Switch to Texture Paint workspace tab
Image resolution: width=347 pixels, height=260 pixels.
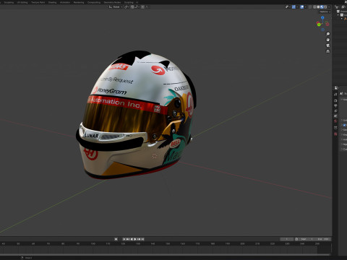[38, 2]
